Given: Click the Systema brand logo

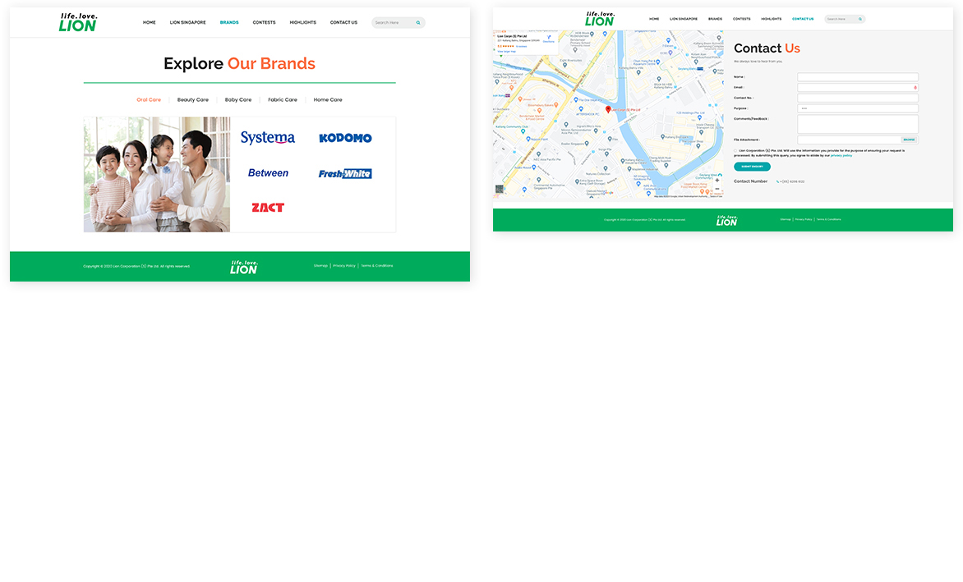Looking at the screenshot, I should tap(268, 137).
